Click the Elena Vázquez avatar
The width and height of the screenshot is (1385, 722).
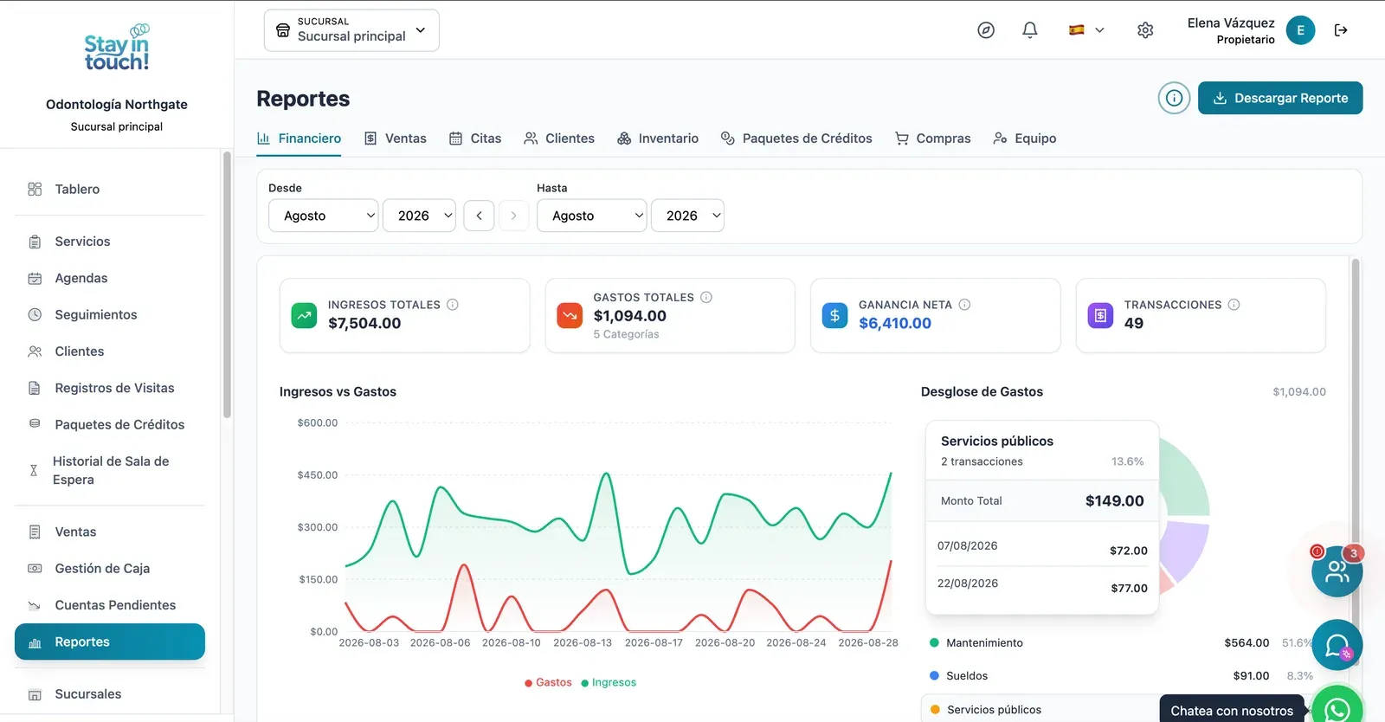[1300, 30]
